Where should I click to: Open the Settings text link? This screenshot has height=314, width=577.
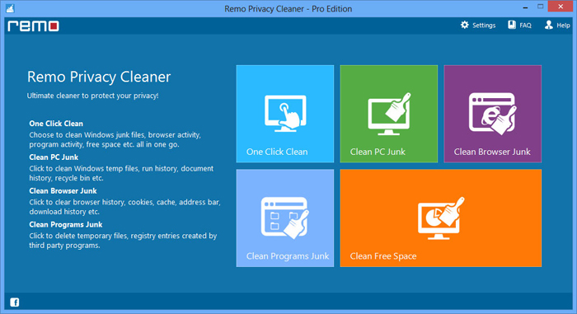click(484, 26)
